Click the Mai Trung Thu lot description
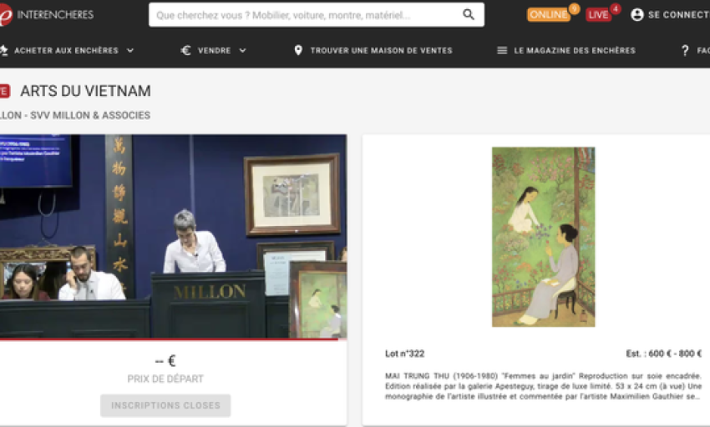This screenshot has width=710, height=427. pos(543,386)
